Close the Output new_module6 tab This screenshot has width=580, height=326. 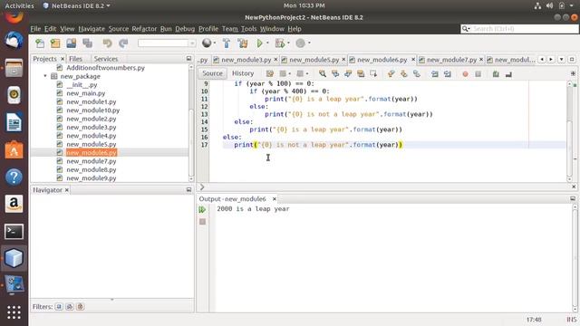(x=274, y=199)
